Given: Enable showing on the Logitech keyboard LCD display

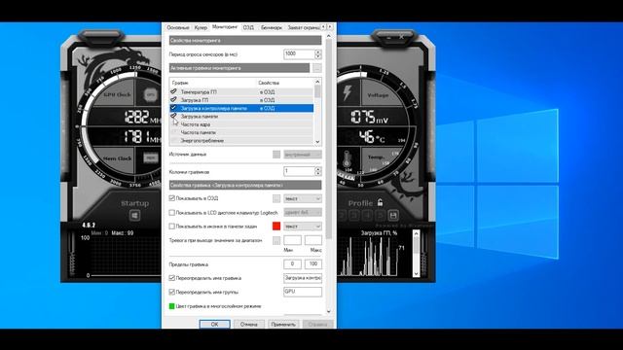Looking at the screenshot, I should (171, 213).
